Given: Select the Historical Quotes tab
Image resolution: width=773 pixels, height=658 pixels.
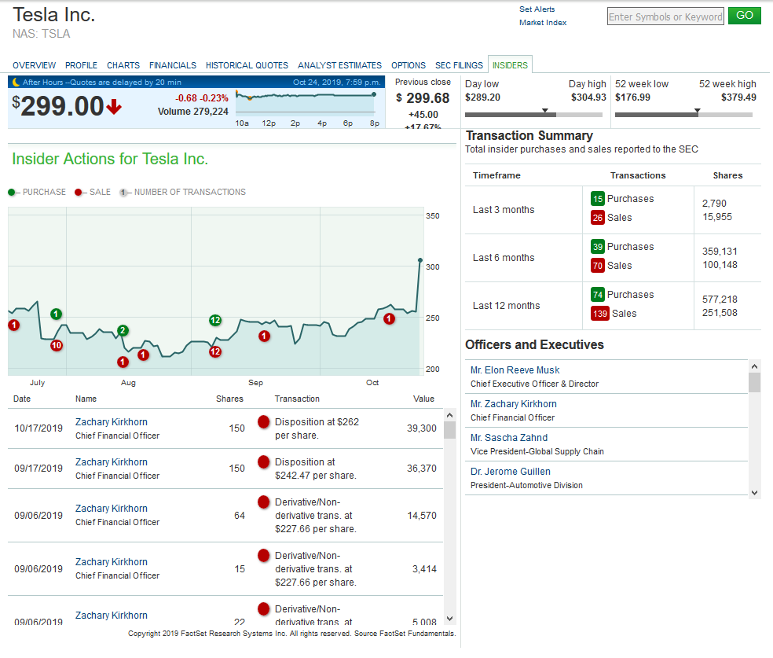Looking at the screenshot, I should (x=247, y=65).
